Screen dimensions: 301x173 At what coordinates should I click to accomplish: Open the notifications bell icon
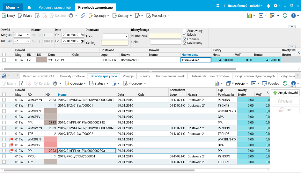tap(268, 6)
